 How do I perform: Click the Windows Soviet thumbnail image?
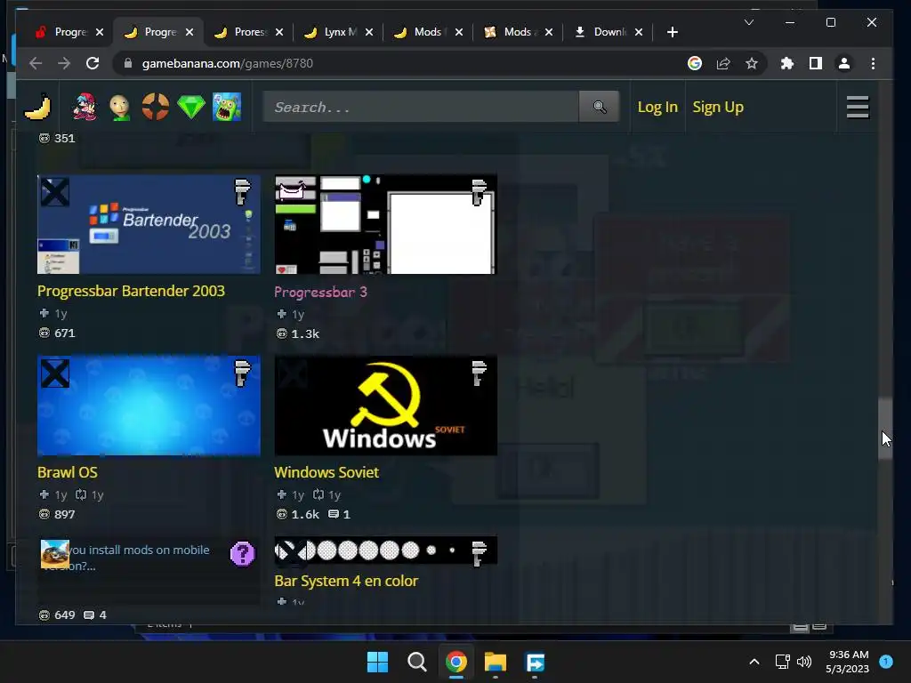pos(386,406)
